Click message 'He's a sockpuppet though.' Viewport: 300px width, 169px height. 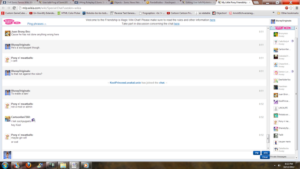[25, 47]
